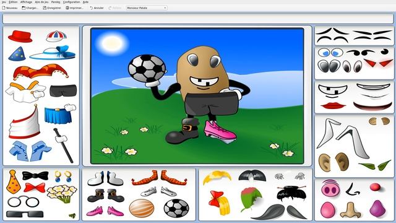
Task: Choose the pink shoes in the shoes panel
Action: (x=105, y=211)
